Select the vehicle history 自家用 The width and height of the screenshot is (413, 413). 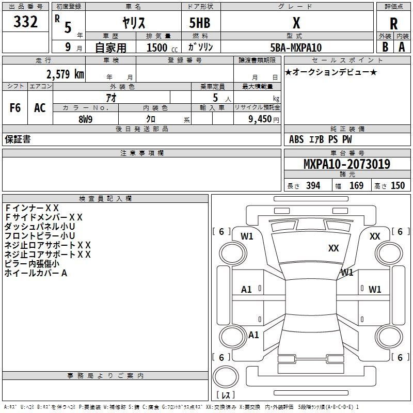tap(110, 47)
